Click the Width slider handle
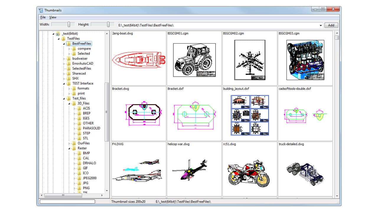Screen dimensions: 378x212 (69, 24)
